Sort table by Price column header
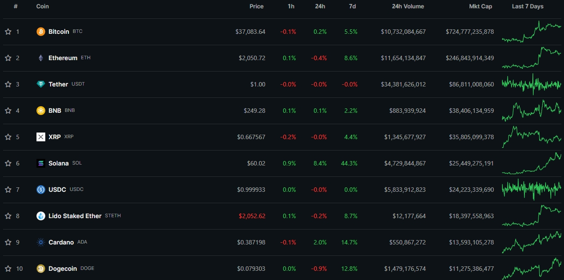Viewport: 564px width, 280px height. click(257, 6)
